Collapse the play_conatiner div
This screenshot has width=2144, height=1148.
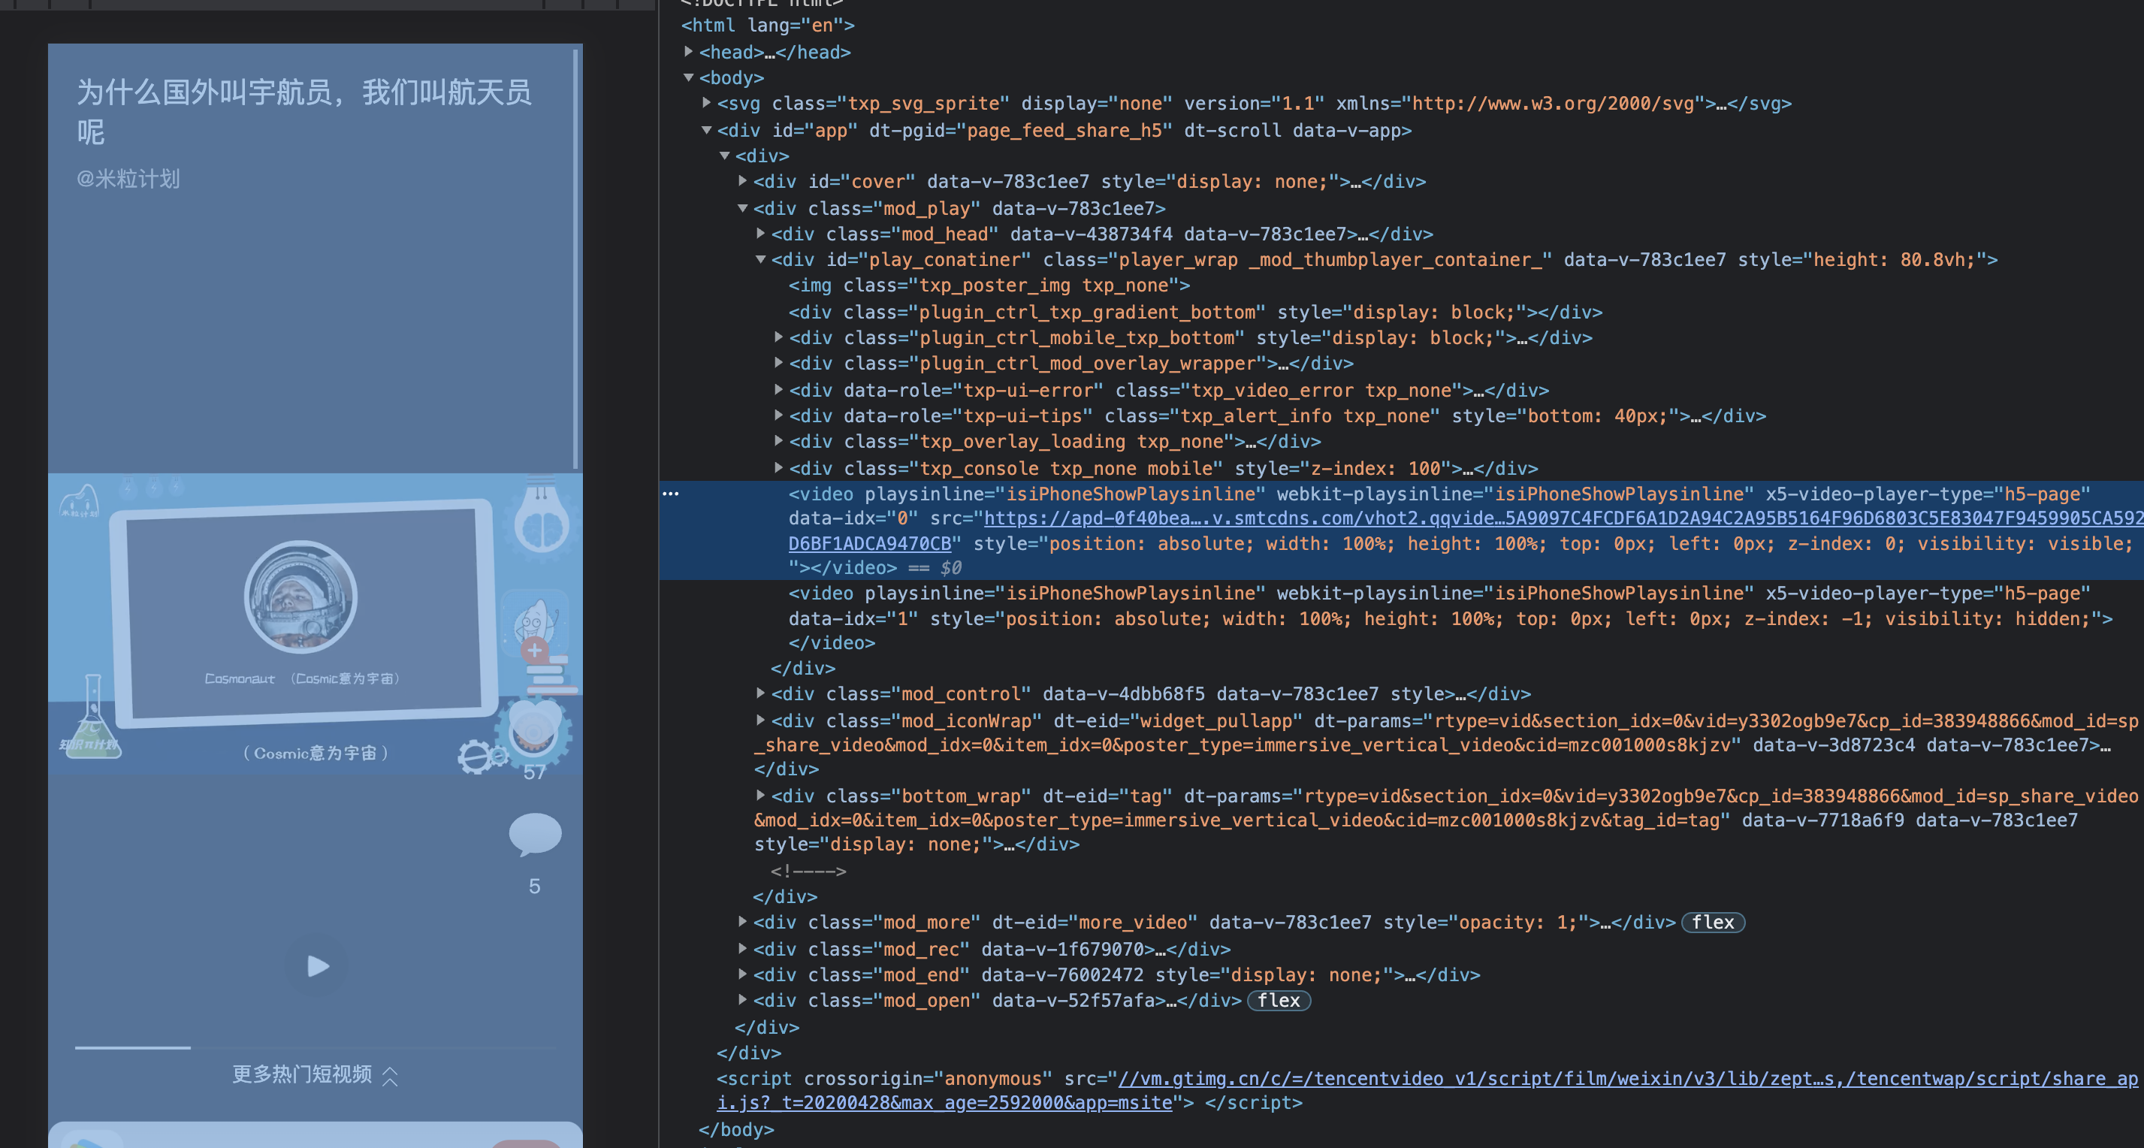761,260
